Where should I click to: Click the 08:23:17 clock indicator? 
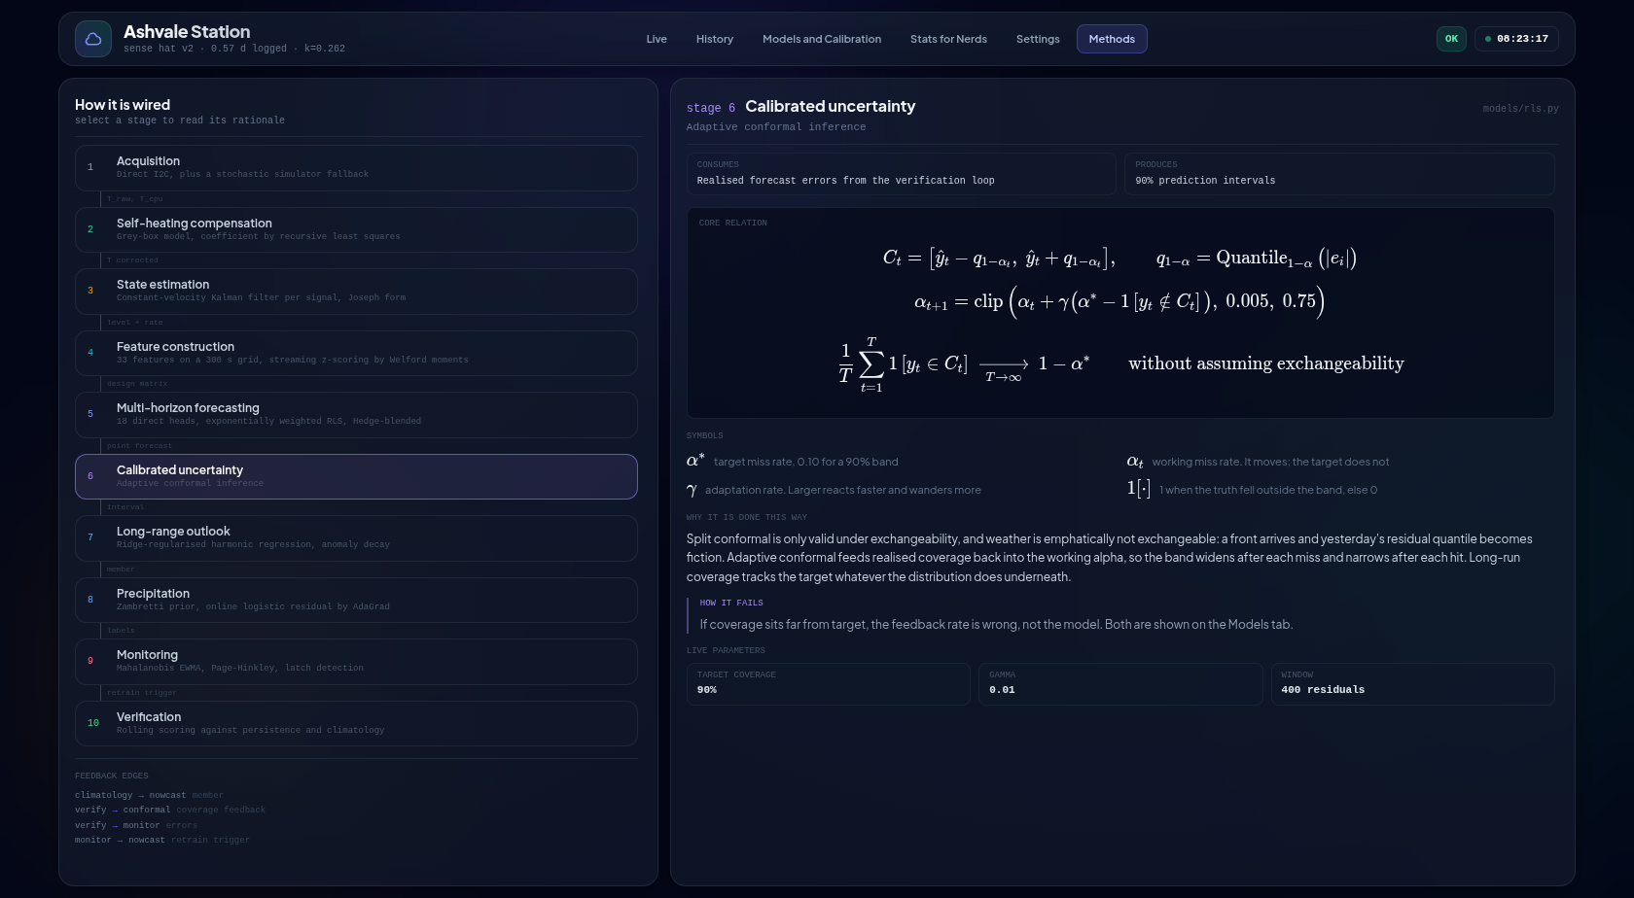[1517, 39]
